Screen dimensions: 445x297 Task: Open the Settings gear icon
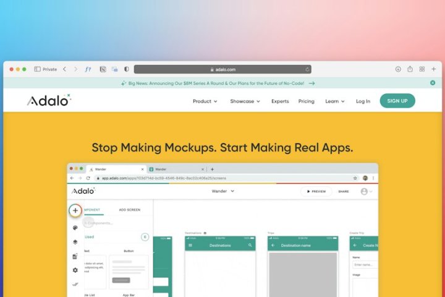pos(75,270)
